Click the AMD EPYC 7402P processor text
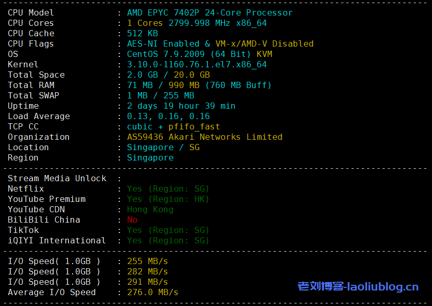This screenshot has height=306, width=432. click(x=210, y=12)
